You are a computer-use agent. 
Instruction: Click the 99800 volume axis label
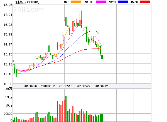(8, 114)
